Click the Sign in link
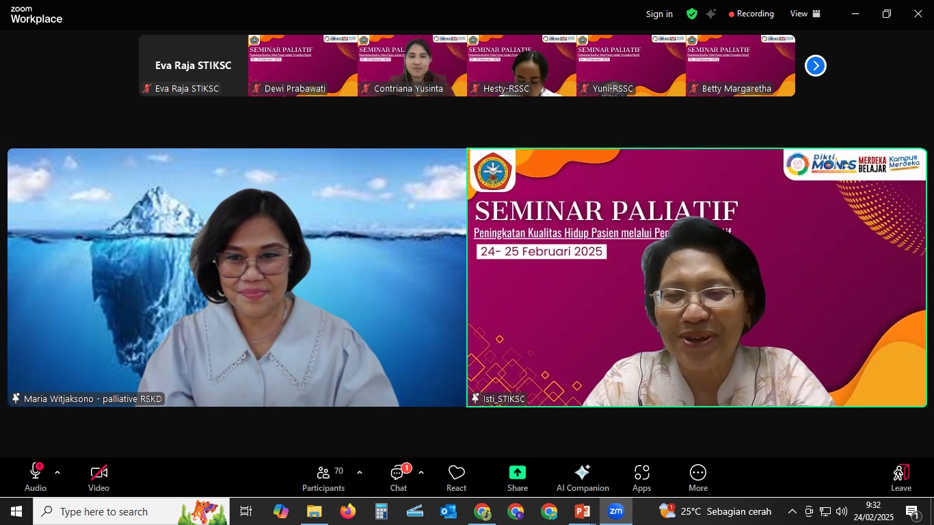 pyautogui.click(x=659, y=14)
